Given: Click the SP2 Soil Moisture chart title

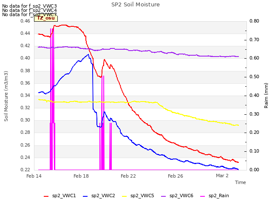Looking at the screenshot, I should tap(136, 5).
